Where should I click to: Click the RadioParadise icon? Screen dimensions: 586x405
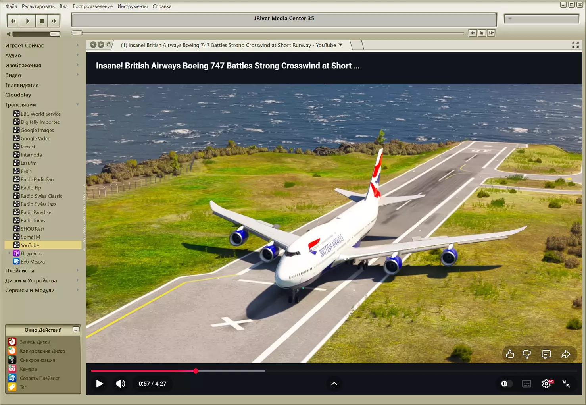point(16,212)
